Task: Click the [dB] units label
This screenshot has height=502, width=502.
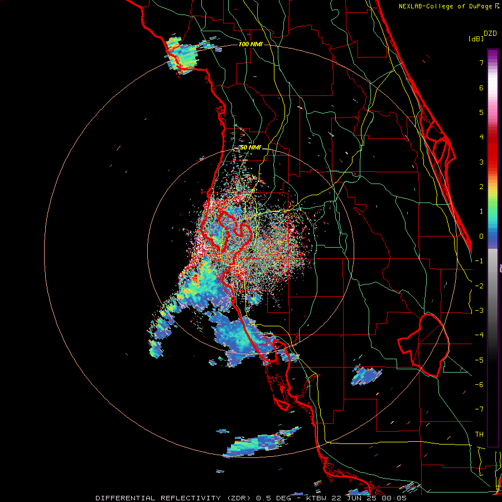Action: pos(476,38)
